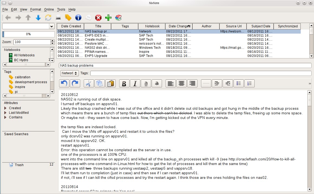This screenshot has width=314, height=194.
Task: Open the Network notebook dropdown
Action: (70, 73)
